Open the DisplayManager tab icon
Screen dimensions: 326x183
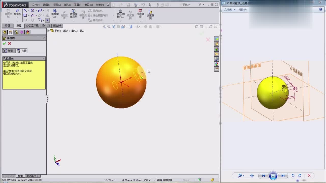[28, 32]
